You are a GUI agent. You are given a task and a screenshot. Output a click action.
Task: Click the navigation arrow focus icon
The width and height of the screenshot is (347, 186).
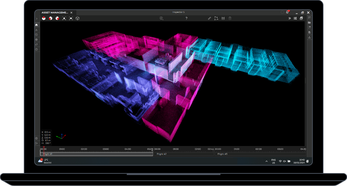64,18
